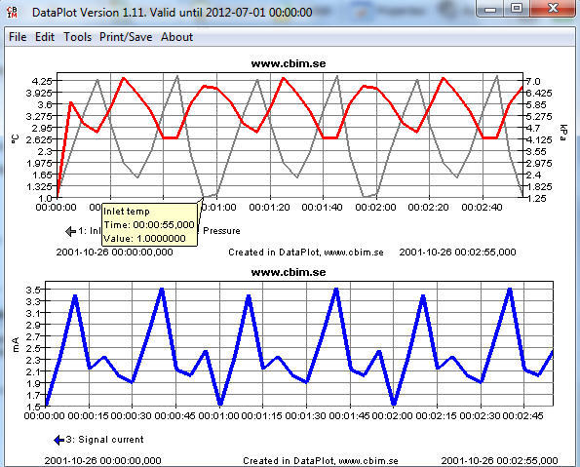Close the DataPlot window
Viewport: 580px width, 467px height.
click(553, 8)
